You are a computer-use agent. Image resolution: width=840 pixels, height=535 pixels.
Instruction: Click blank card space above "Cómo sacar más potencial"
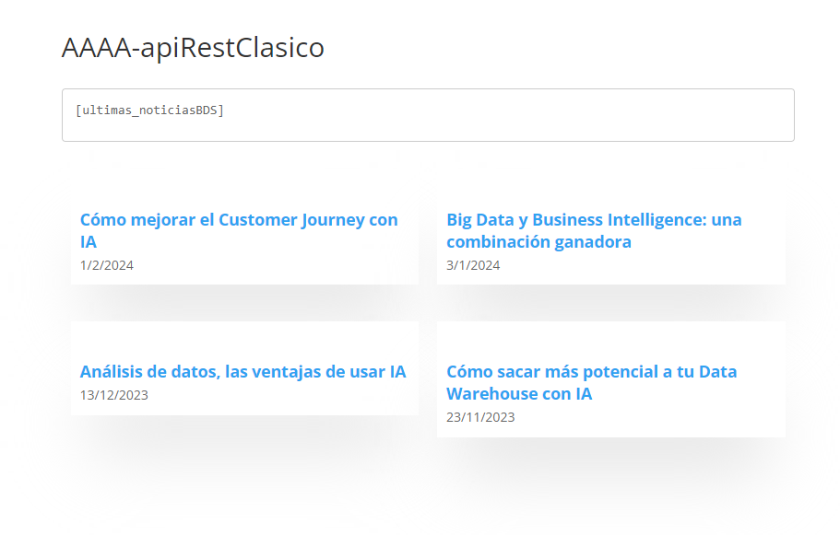point(610,341)
